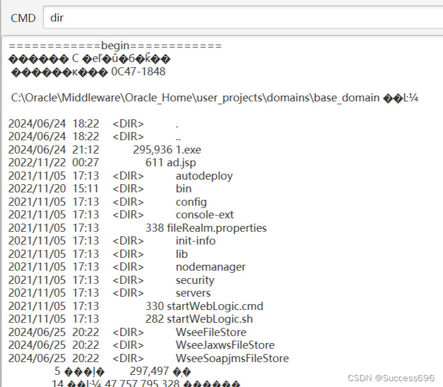The width and height of the screenshot is (443, 387).
Task: Click the init-info directory name
Action: pos(195,241)
